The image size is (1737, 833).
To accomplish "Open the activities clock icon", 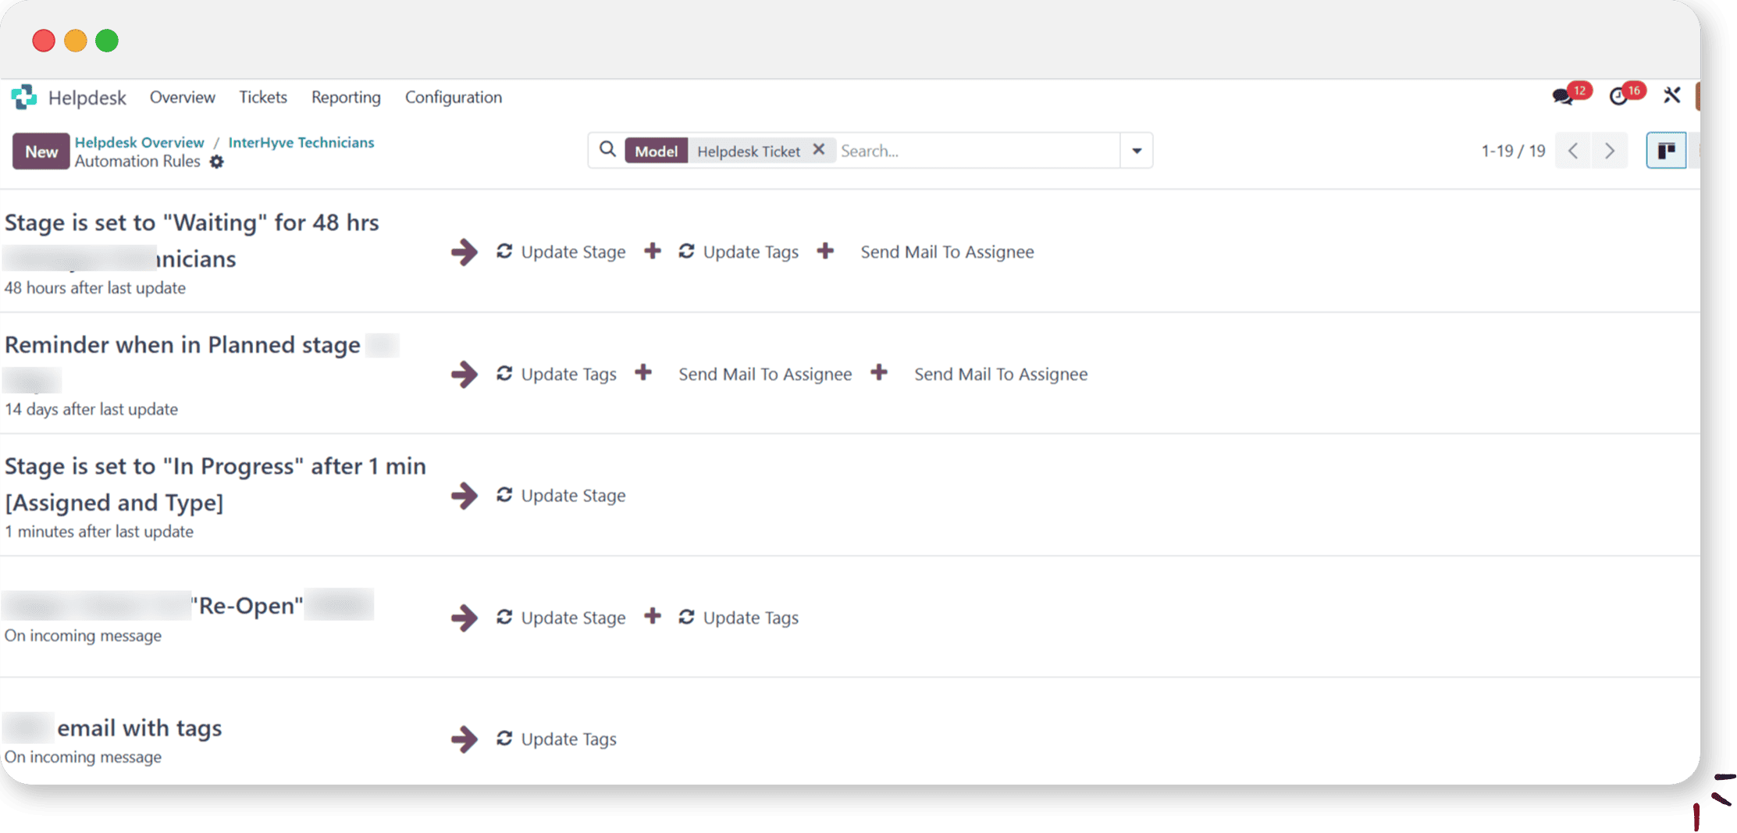I will [1619, 96].
